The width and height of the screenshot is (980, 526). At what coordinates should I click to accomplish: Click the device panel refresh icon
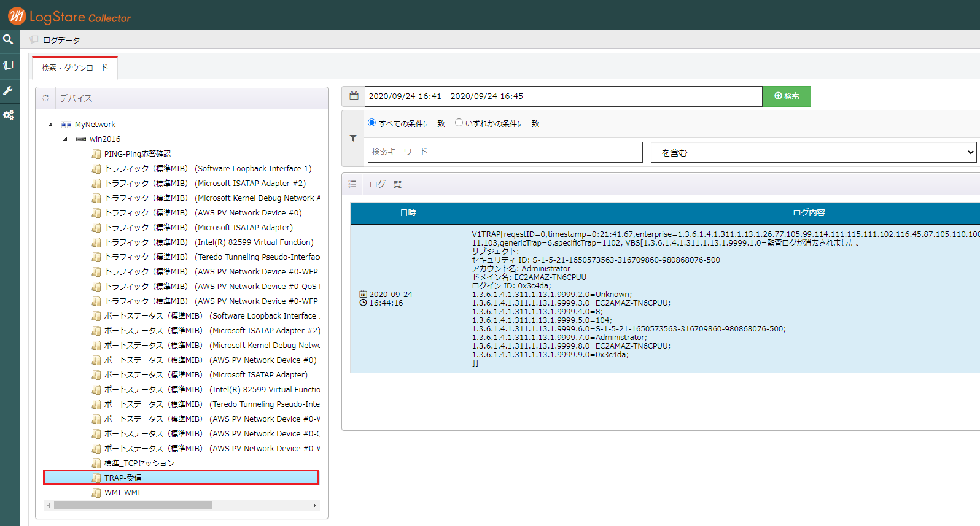point(45,98)
